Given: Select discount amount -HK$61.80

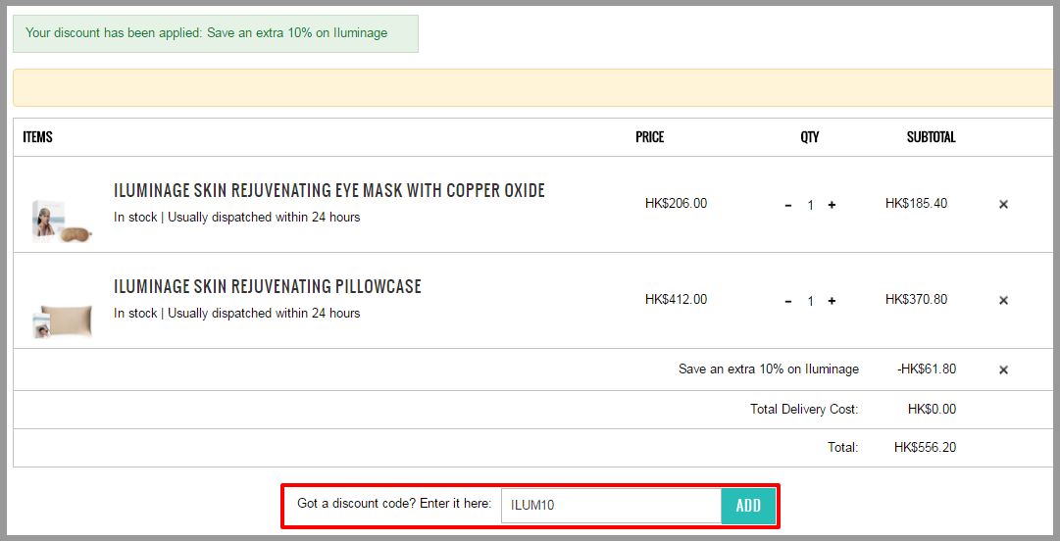Looking at the screenshot, I should (925, 369).
